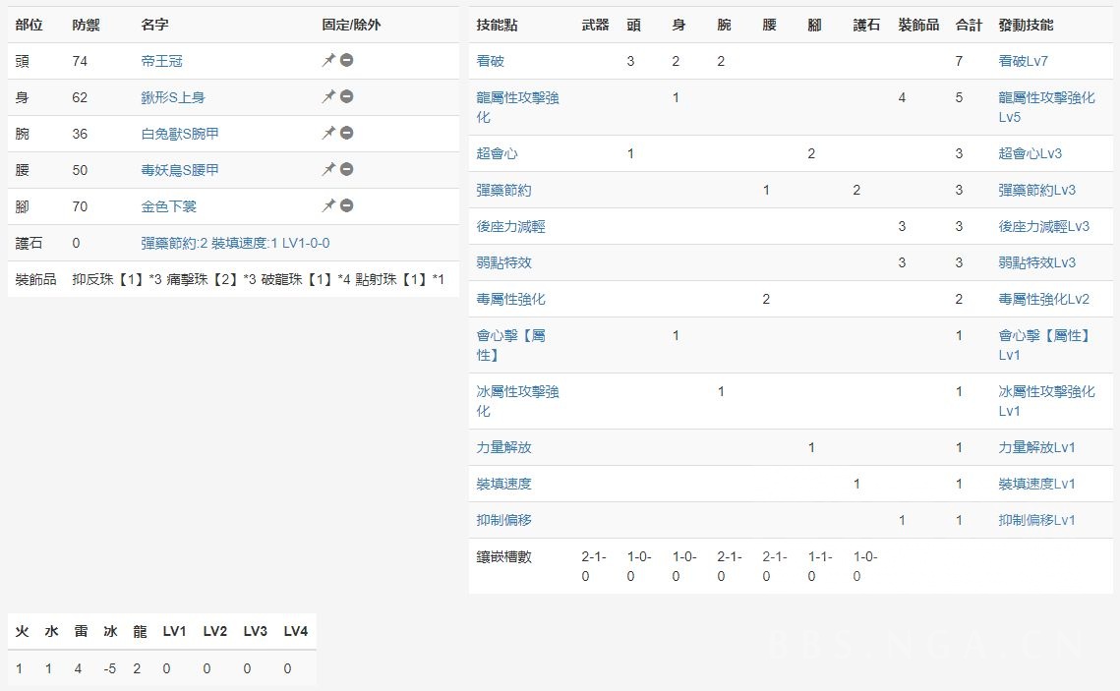This screenshot has width=1120, height=691.
Task: Open the activated skill 看破Lv7
Action: (1023, 61)
